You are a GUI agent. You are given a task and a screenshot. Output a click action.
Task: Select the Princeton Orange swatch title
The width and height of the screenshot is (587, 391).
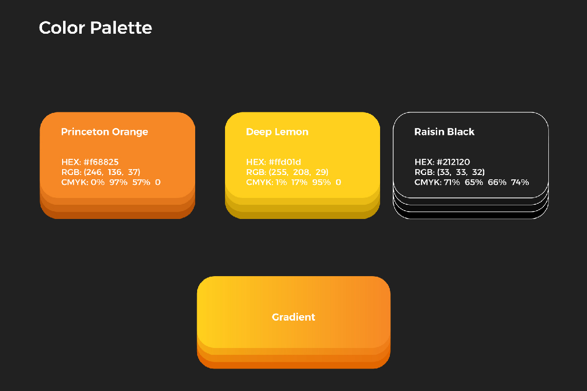[x=104, y=132]
